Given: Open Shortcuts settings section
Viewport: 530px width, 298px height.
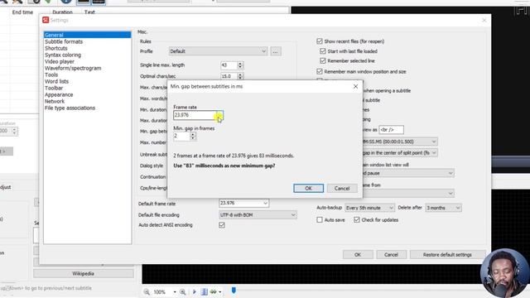Looking at the screenshot, I should tap(56, 48).
